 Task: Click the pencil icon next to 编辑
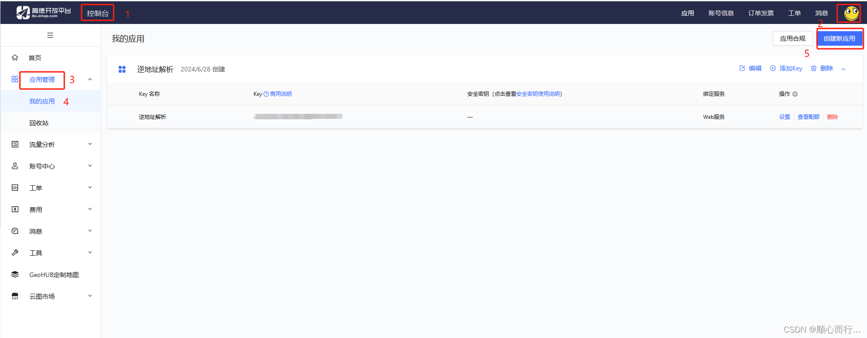[742, 68]
